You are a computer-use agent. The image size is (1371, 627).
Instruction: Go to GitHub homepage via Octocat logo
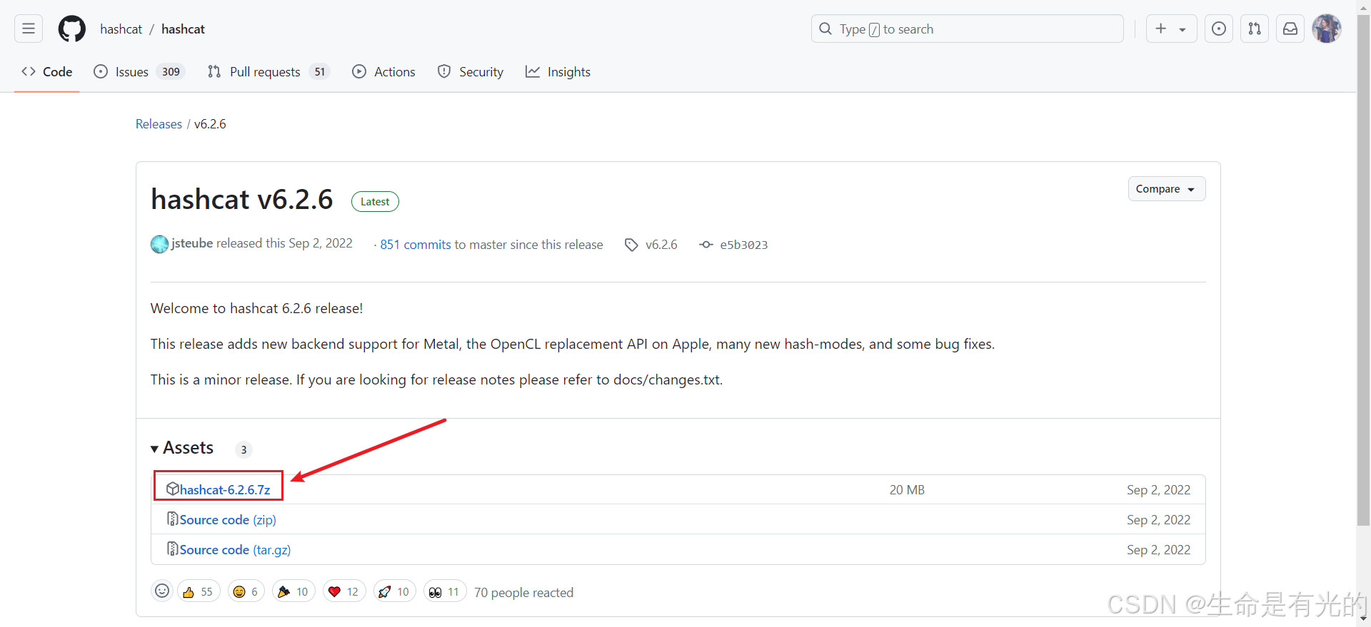pyautogui.click(x=71, y=29)
